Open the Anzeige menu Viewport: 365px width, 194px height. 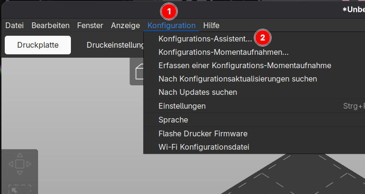[125, 25]
